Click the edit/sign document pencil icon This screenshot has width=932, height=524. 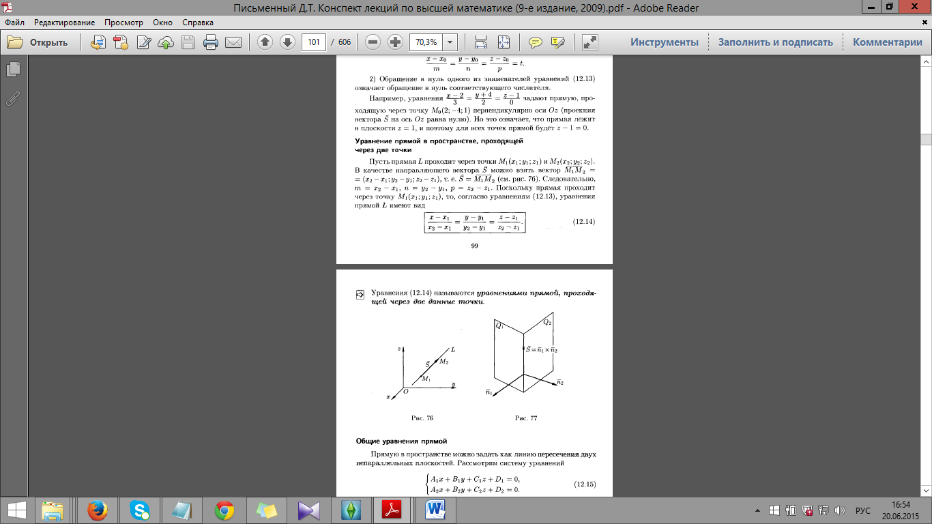pos(143,42)
